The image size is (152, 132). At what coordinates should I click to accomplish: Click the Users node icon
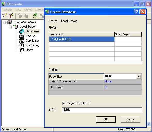click(22, 50)
